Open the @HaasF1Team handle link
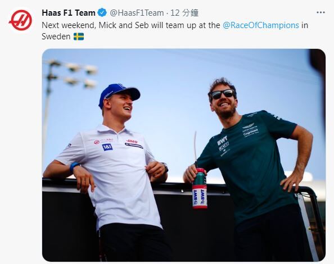The width and height of the screenshot is (334, 264). click(x=137, y=13)
